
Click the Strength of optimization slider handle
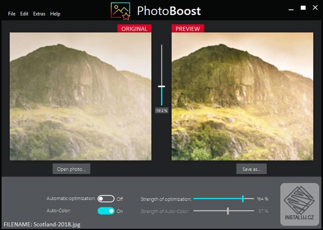click(x=243, y=199)
